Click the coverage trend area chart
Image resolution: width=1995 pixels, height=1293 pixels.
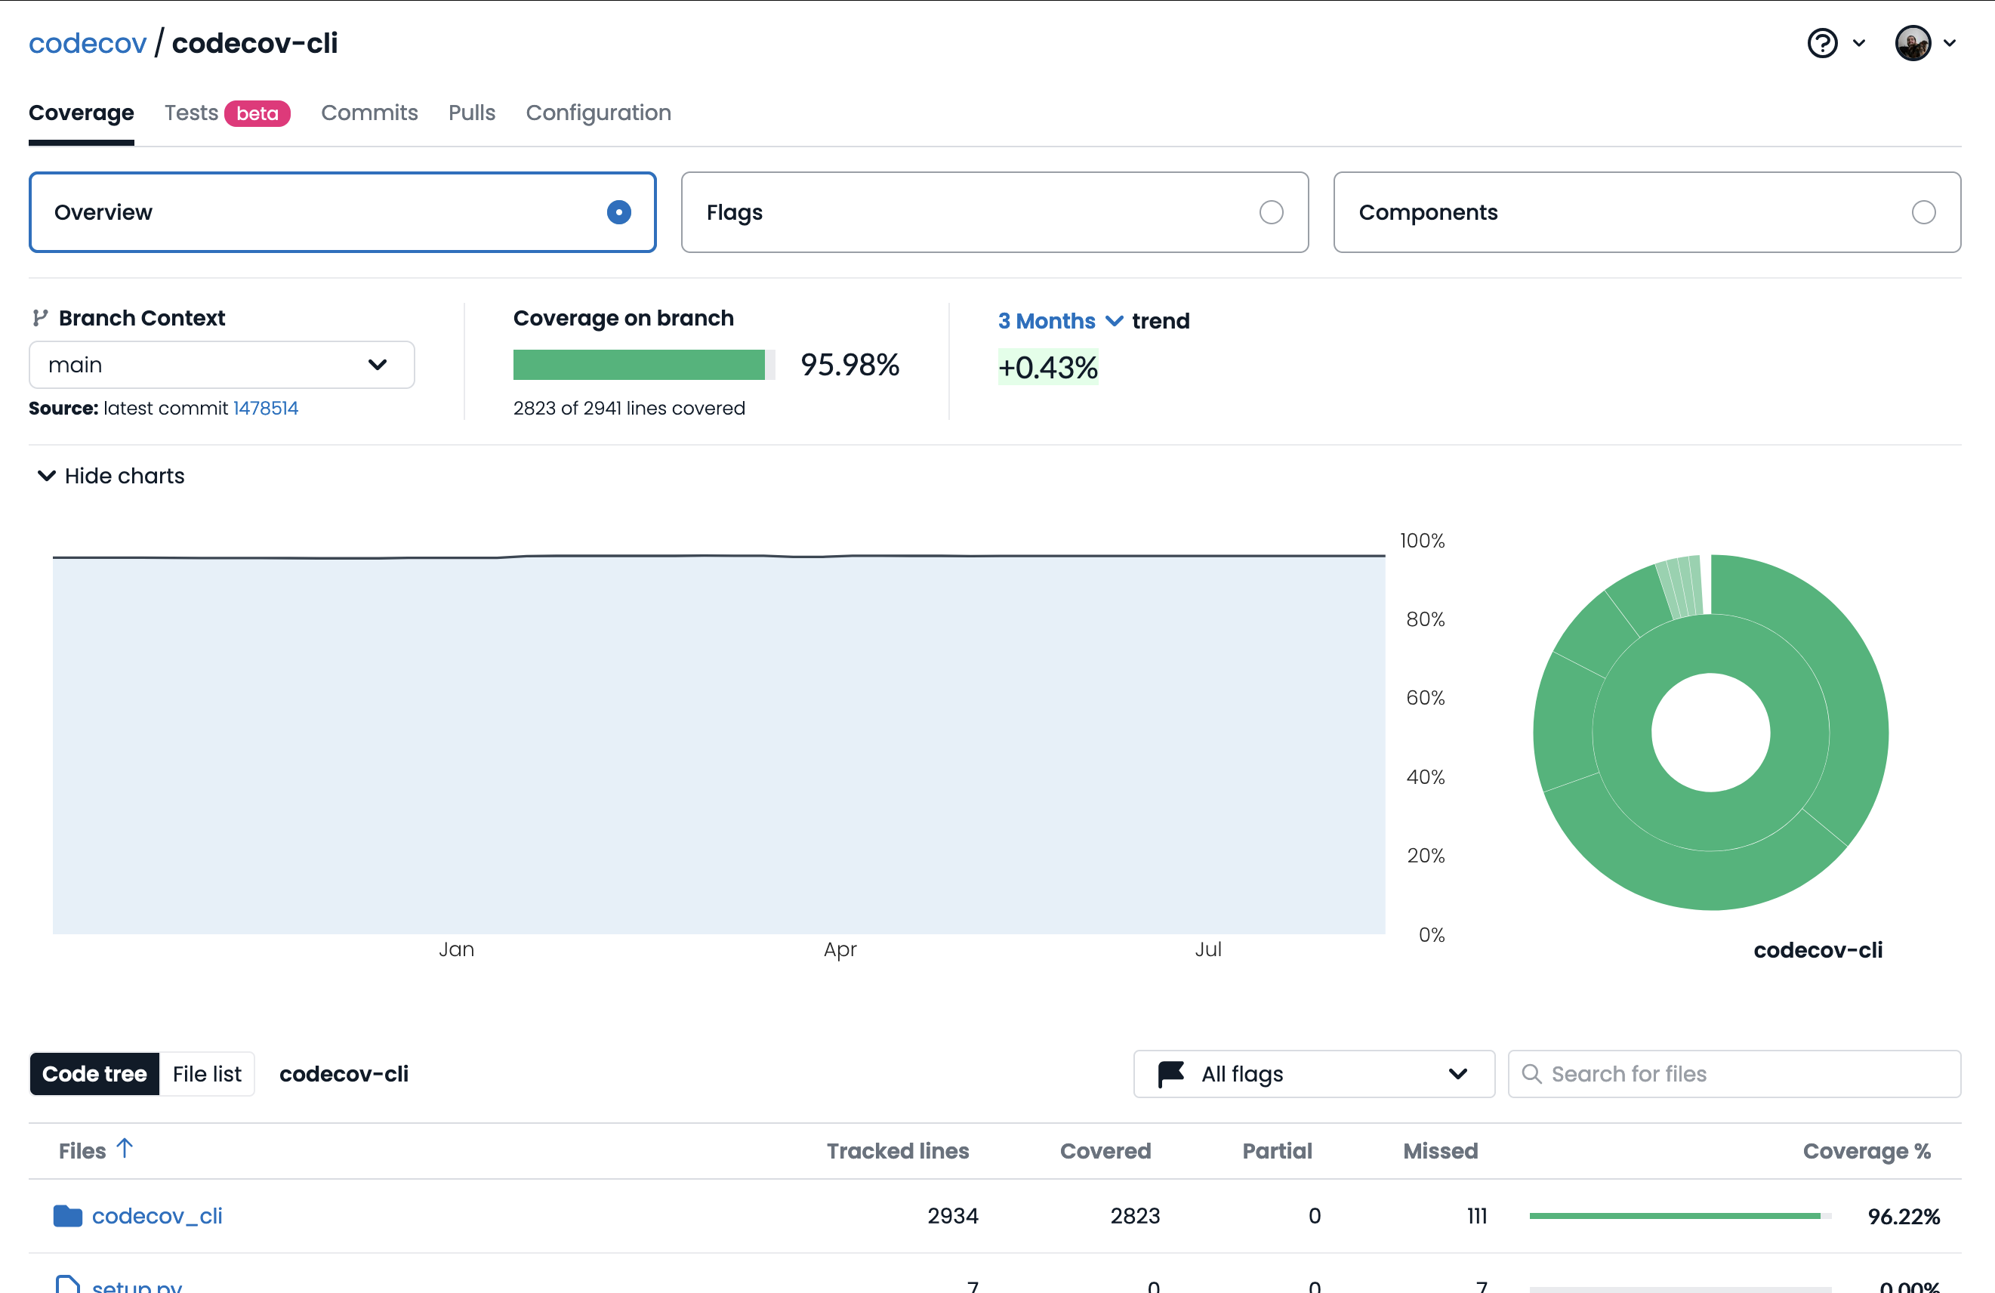click(x=718, y=744)
